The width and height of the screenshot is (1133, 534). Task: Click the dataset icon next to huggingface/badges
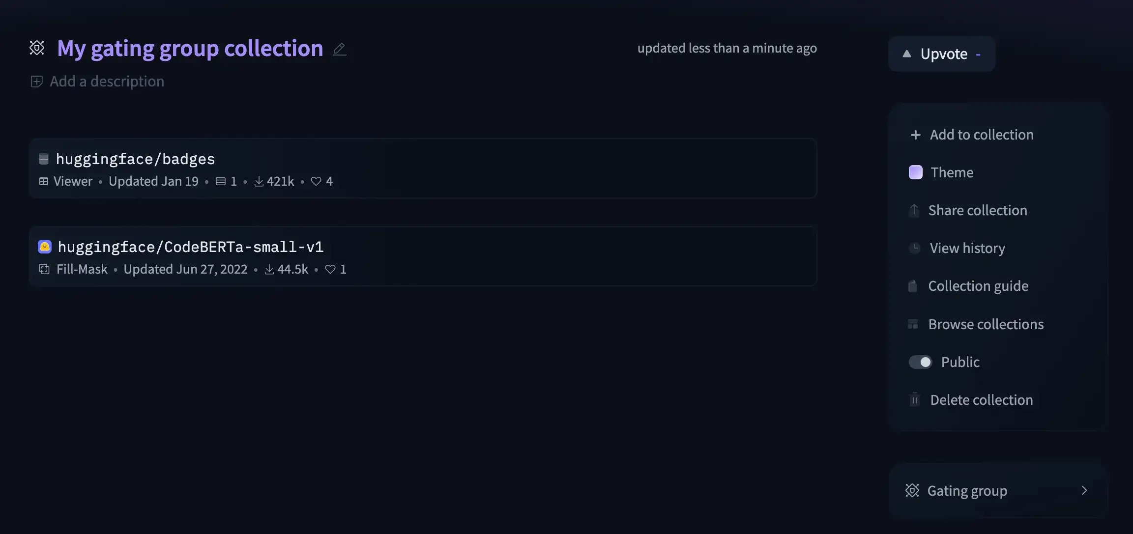44,158
